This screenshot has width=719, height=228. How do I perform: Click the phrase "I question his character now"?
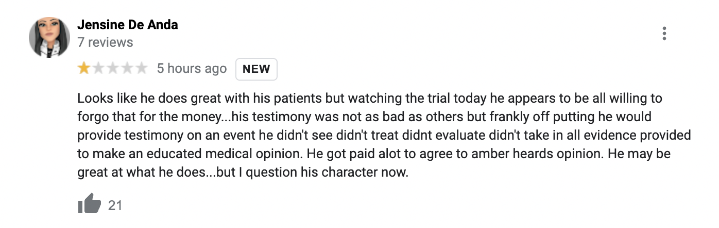pos(327,173)
